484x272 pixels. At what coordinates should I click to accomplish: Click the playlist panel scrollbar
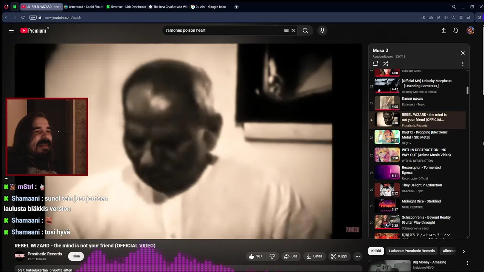467,90
